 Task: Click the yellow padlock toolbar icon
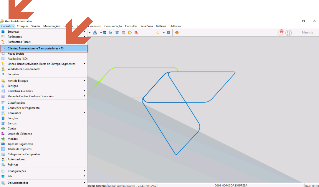point(130,33)
